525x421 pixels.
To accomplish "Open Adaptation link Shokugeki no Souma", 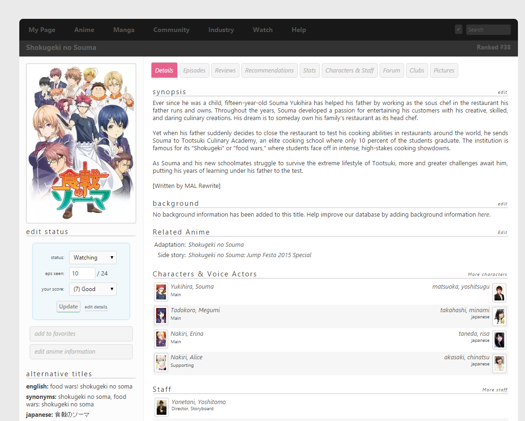I will tap(216, 245).
